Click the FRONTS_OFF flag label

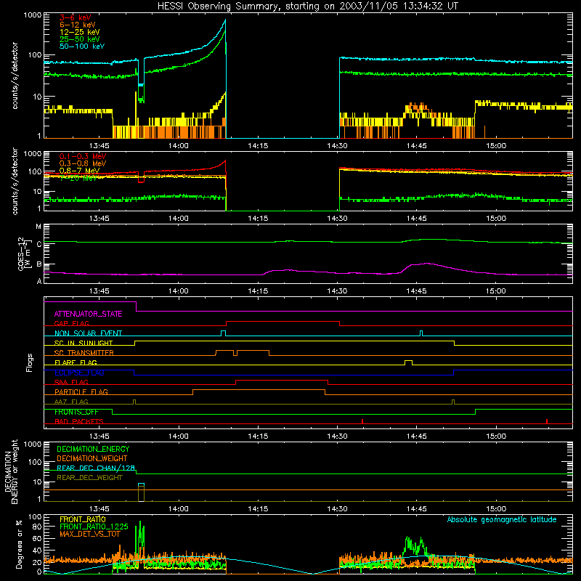(76, 412)
